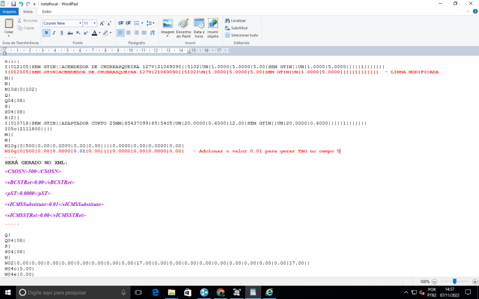The image size is (479, 299).
Task: Expand the Colar dropdown arrow
Action: [x=9, y=36]
